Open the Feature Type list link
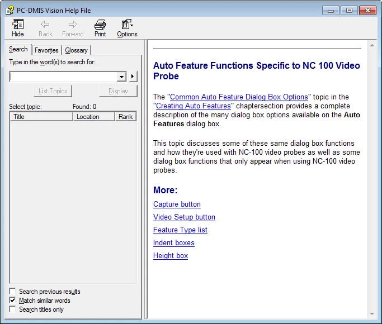This screenshot has width=382, height=324. click(x=180, y=230)
